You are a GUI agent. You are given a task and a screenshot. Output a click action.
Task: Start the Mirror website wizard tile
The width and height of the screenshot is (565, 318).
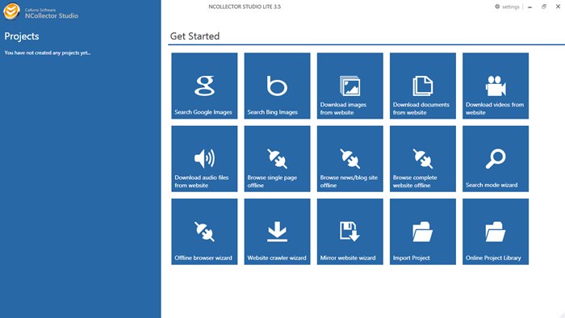click(x=349, y=232)
